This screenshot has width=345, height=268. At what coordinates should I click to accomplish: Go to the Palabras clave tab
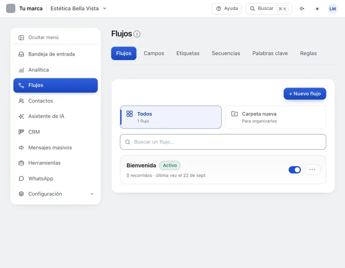coord(270,53)
